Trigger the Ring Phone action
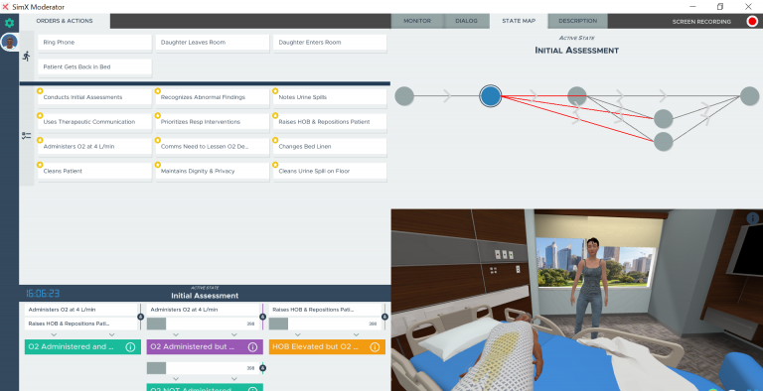The height and width of the screenshot is (391, 763). (95, 43)
